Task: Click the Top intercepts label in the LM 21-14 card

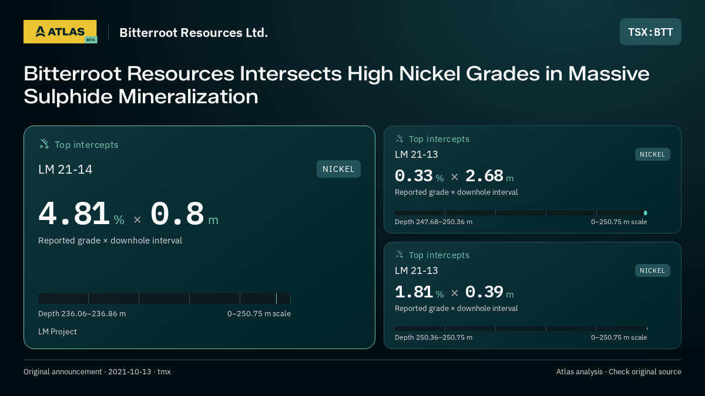Action: (x=86, y=144)
